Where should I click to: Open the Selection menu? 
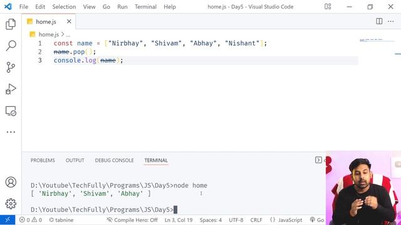(x=64, y=7)
